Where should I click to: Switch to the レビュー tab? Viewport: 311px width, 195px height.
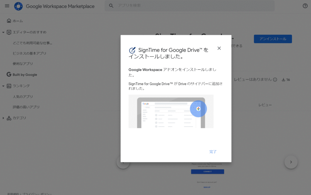265,105
